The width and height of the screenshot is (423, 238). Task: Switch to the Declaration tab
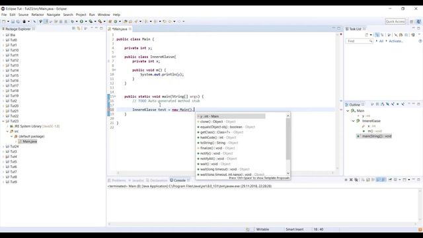(157, 180)
